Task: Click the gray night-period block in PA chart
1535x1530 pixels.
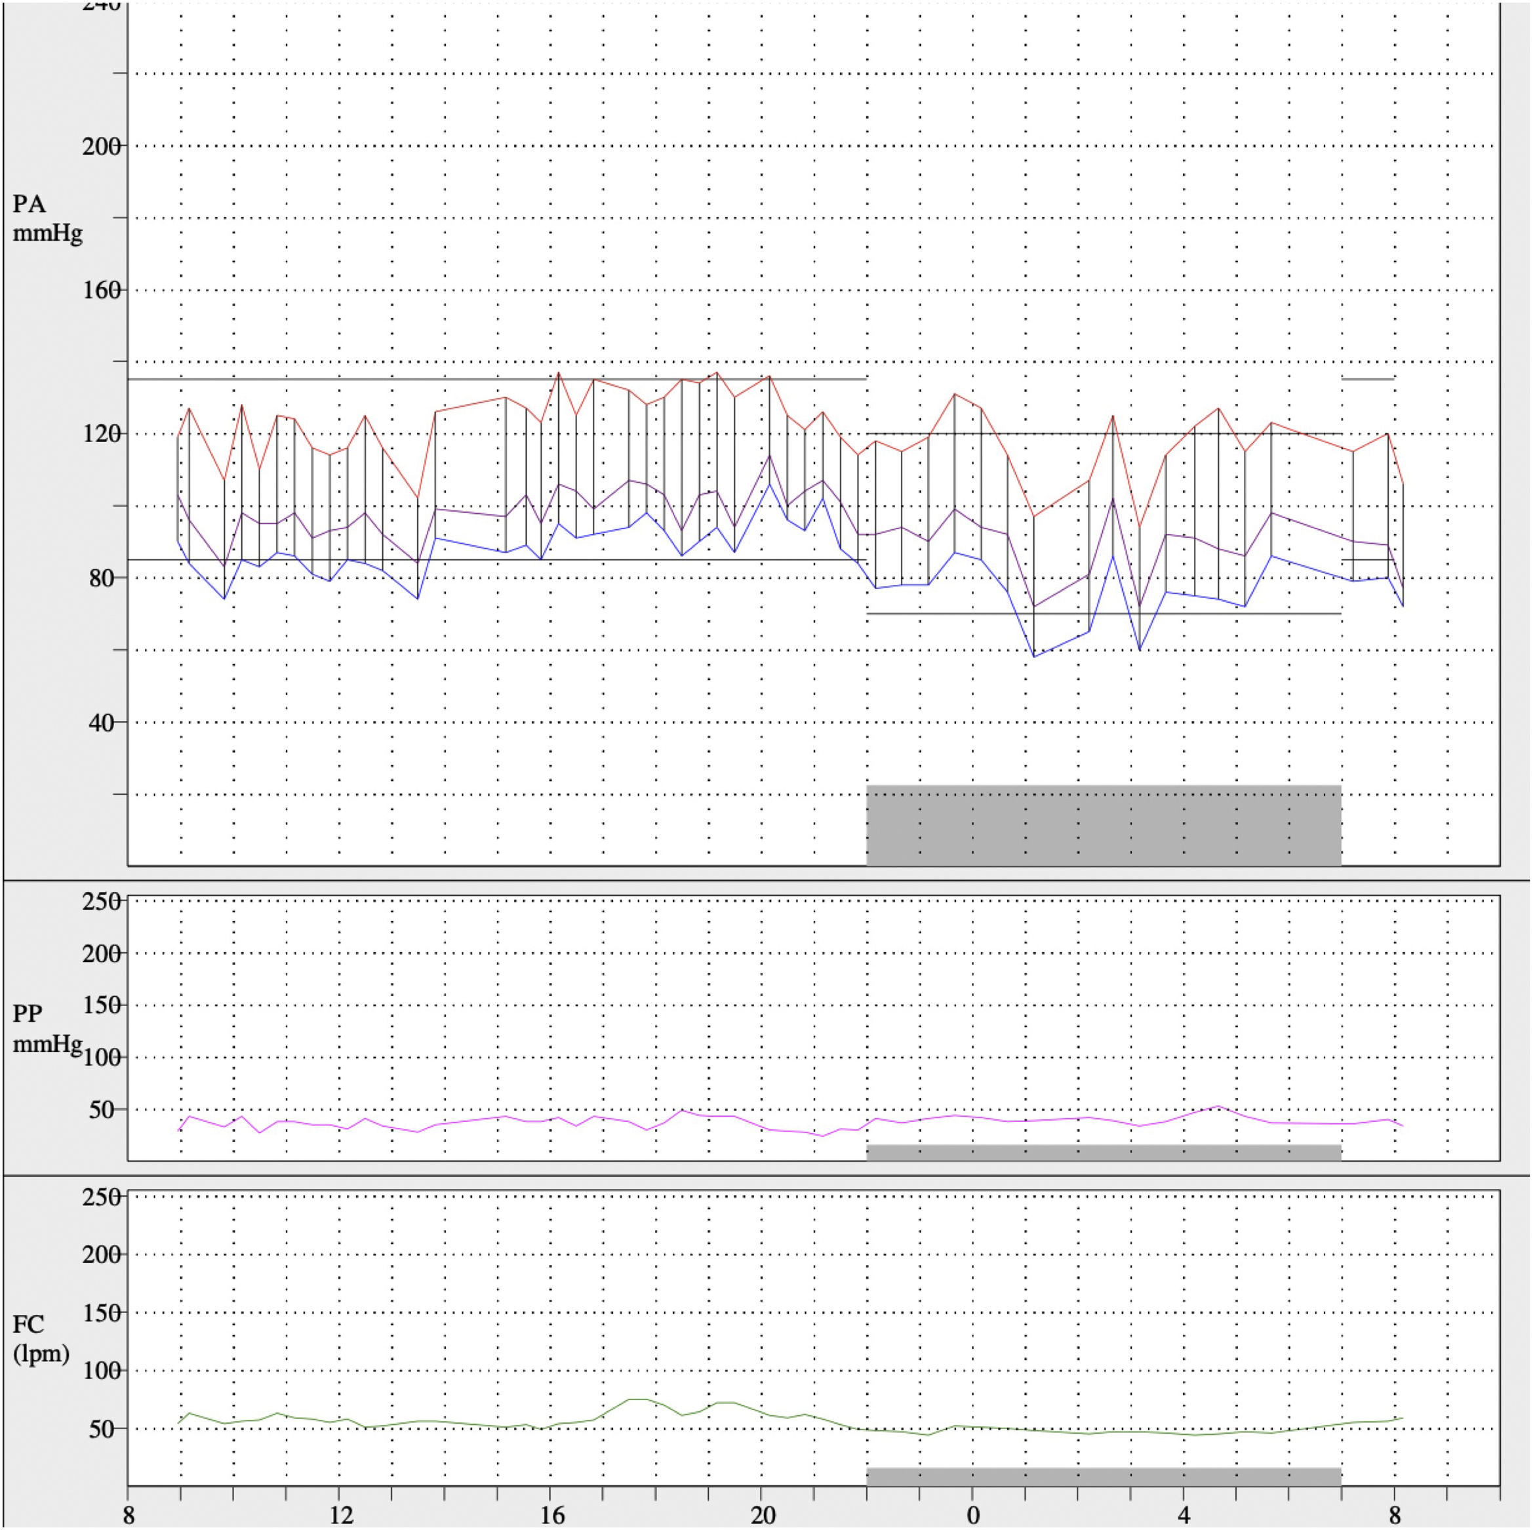Action: [x=1103, y=825]
